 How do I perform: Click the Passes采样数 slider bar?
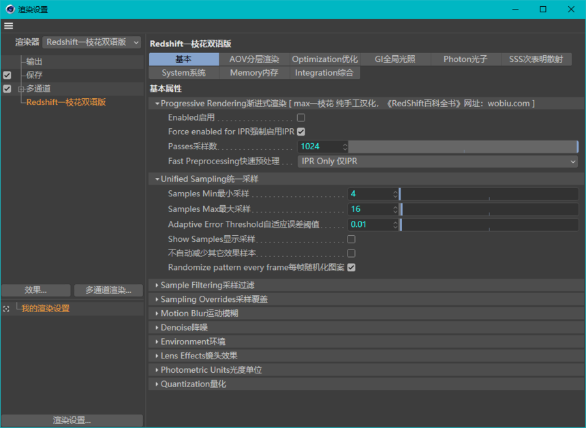coord(463,147)
